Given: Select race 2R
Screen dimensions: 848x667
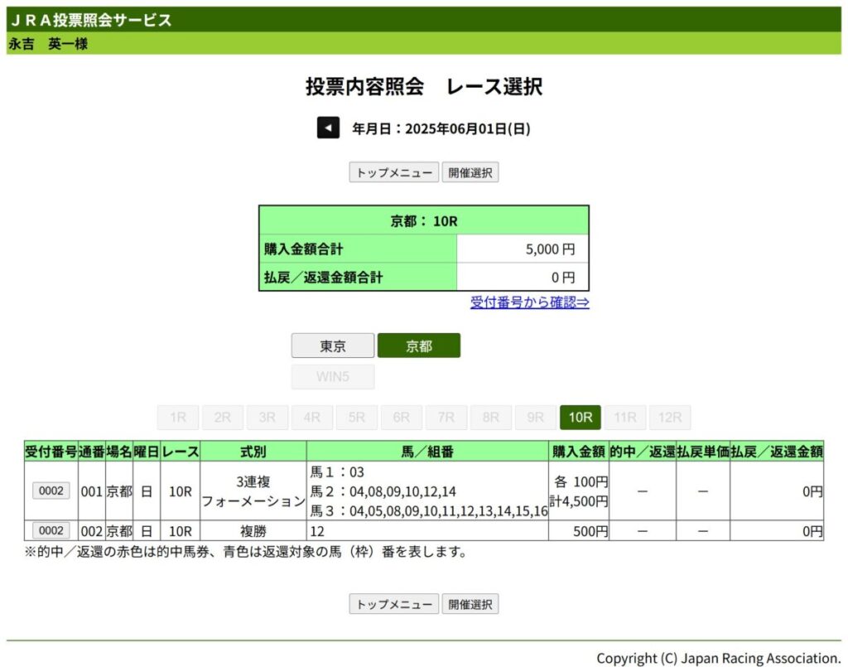Looking at the screenshot, I should click(223, 418).
